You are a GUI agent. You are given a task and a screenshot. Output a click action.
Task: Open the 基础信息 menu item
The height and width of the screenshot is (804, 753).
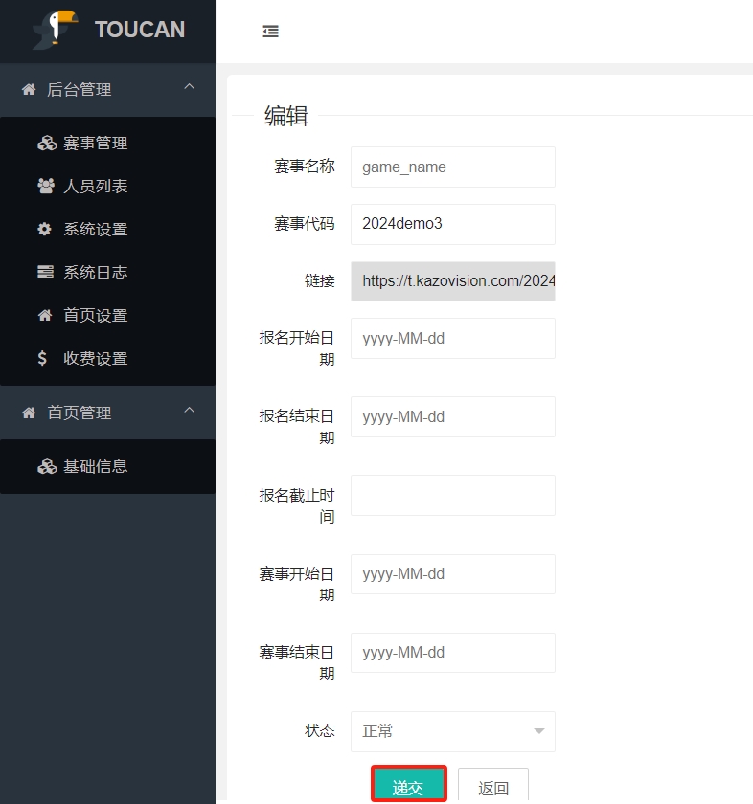pos(95,467)
